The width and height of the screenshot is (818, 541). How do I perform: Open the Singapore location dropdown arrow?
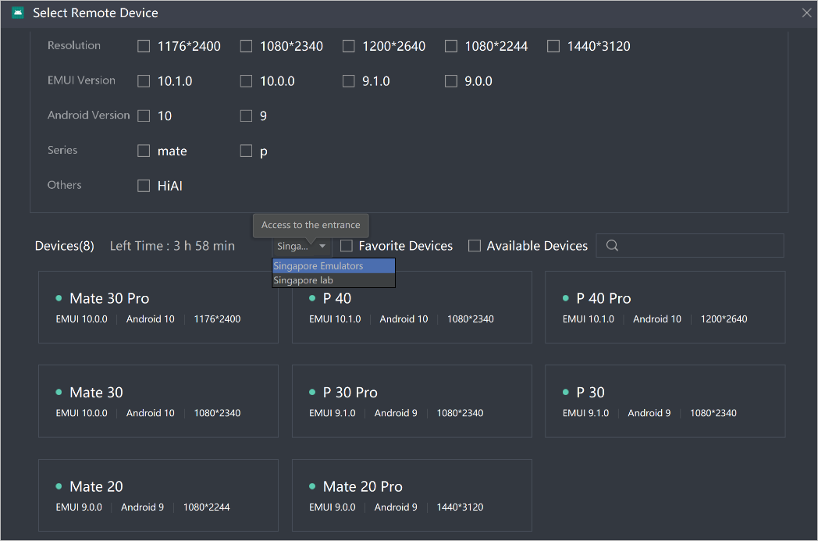coord(322,245)
